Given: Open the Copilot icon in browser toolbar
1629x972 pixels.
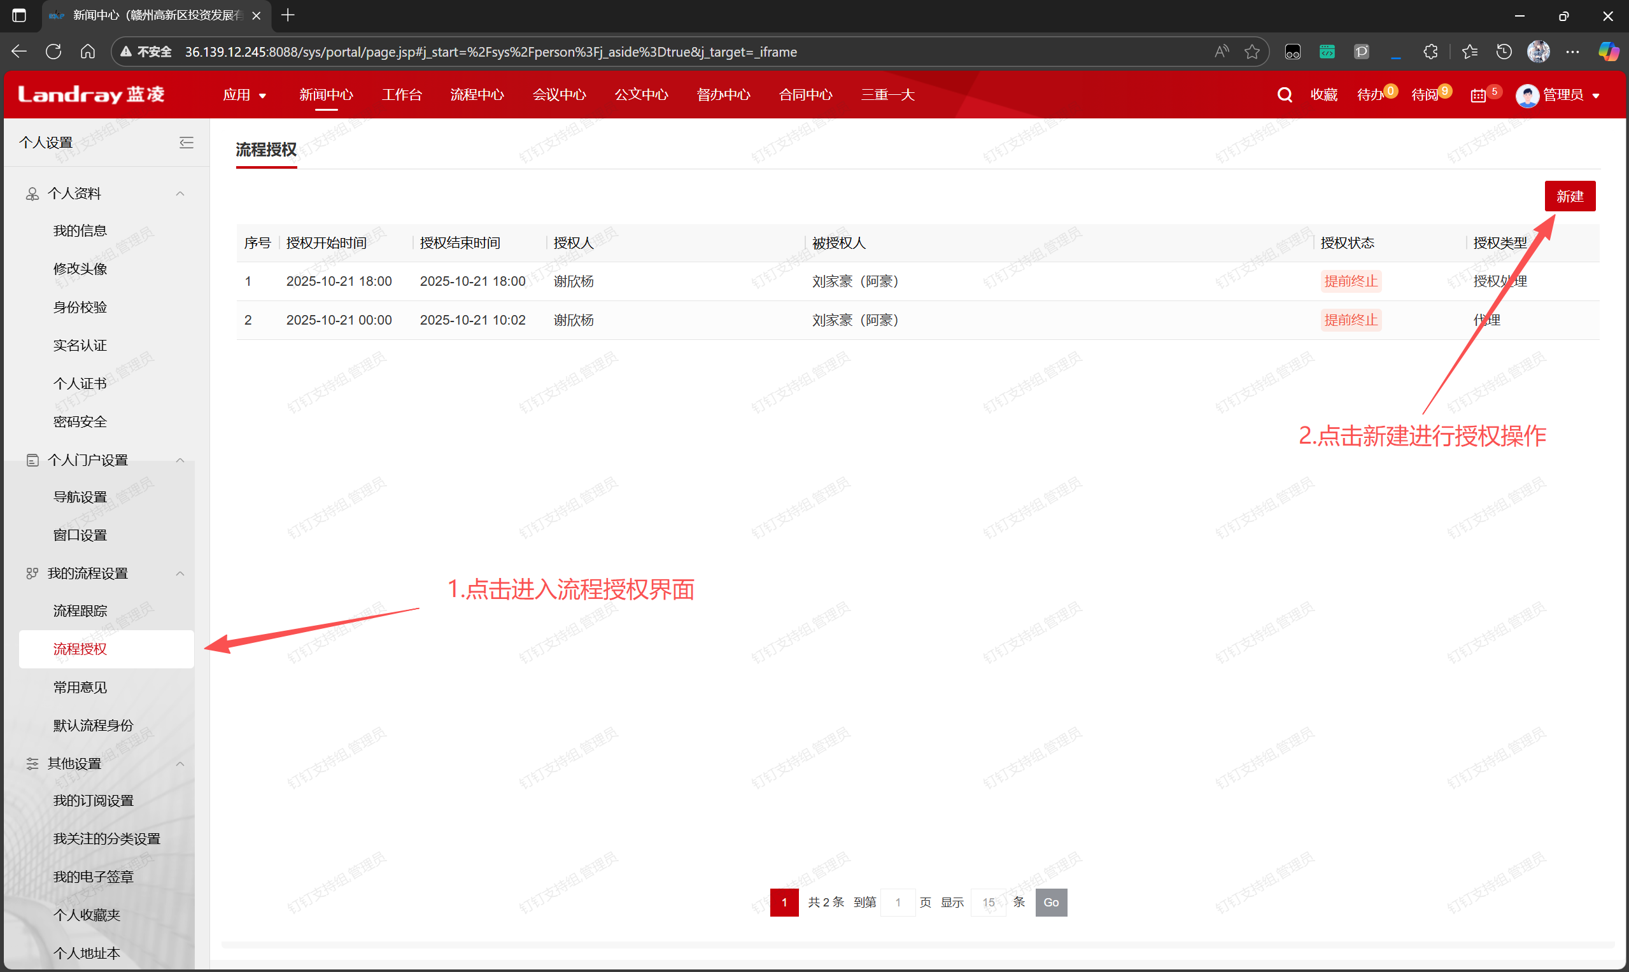Looking at the screenshot, I should click(1608, 52).
